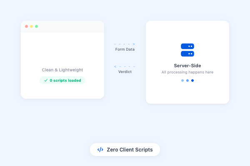Click the red dot in the browser window
Image resolution: width=250 pixels, height=166 pixels.
(27, 26)
